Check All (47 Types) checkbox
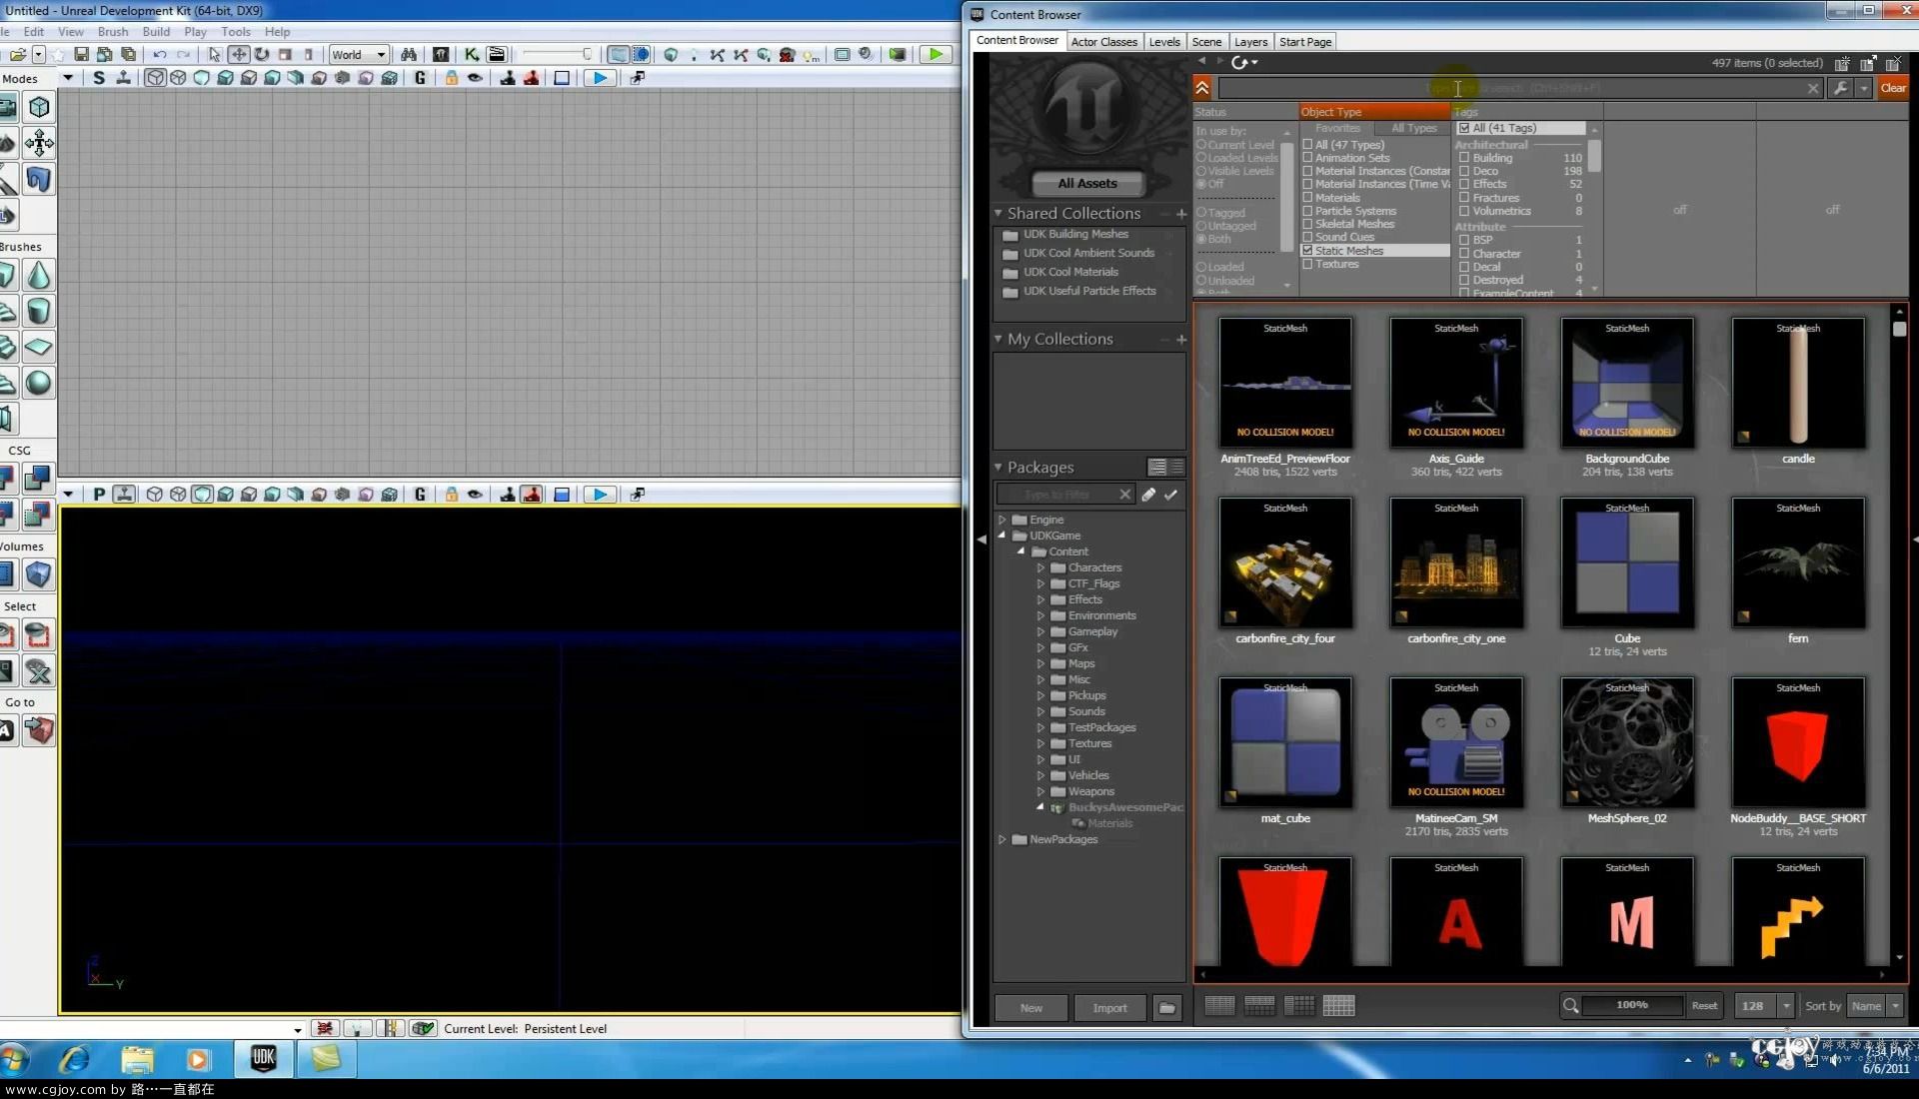Screen dimensions: 1919x1099 point(1307,145)
